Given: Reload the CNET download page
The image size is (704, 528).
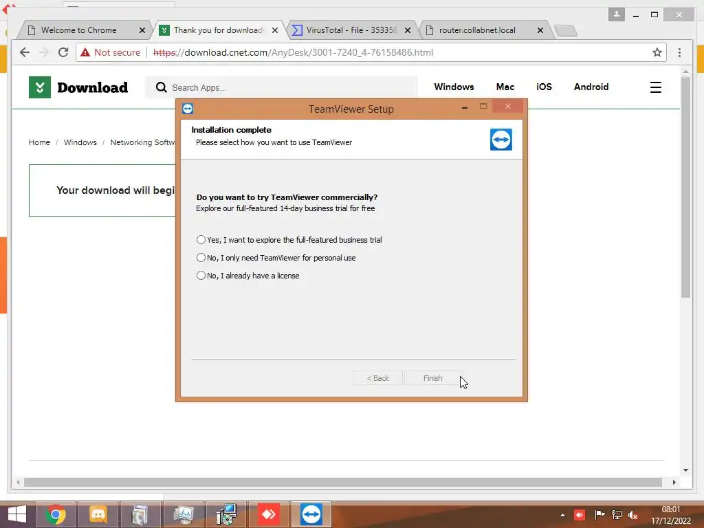Looking at the screenshot, I should click(63, 52).
